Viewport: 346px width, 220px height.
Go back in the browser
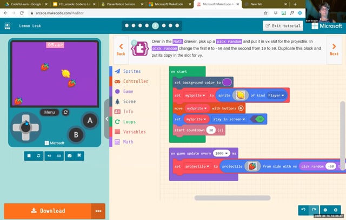pos(5,13)
